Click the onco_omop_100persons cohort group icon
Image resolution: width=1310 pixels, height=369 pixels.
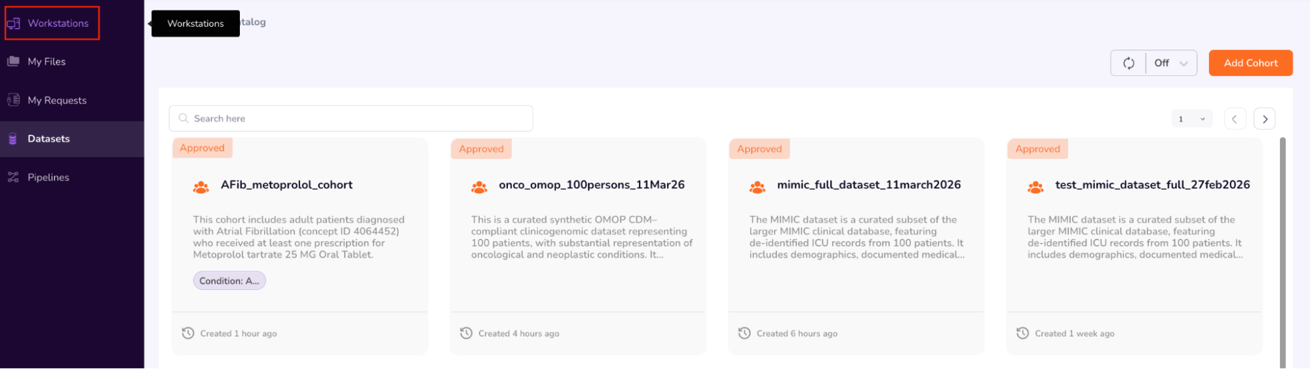479,187
